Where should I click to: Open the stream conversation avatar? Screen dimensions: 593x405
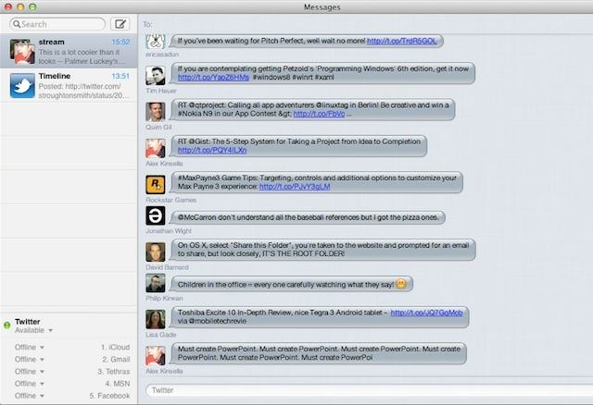pyautogui.click(x=22, y=52)
